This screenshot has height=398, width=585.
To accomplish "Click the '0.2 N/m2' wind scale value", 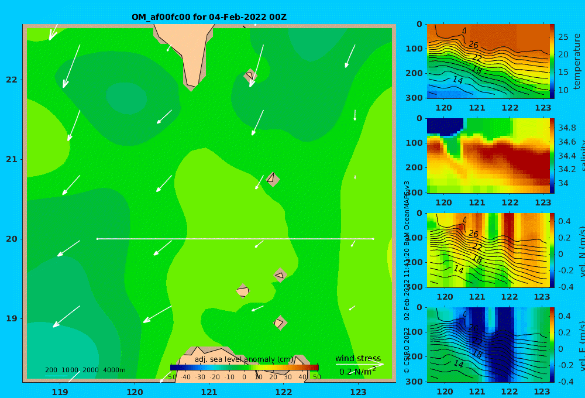I will click(357, 372).
